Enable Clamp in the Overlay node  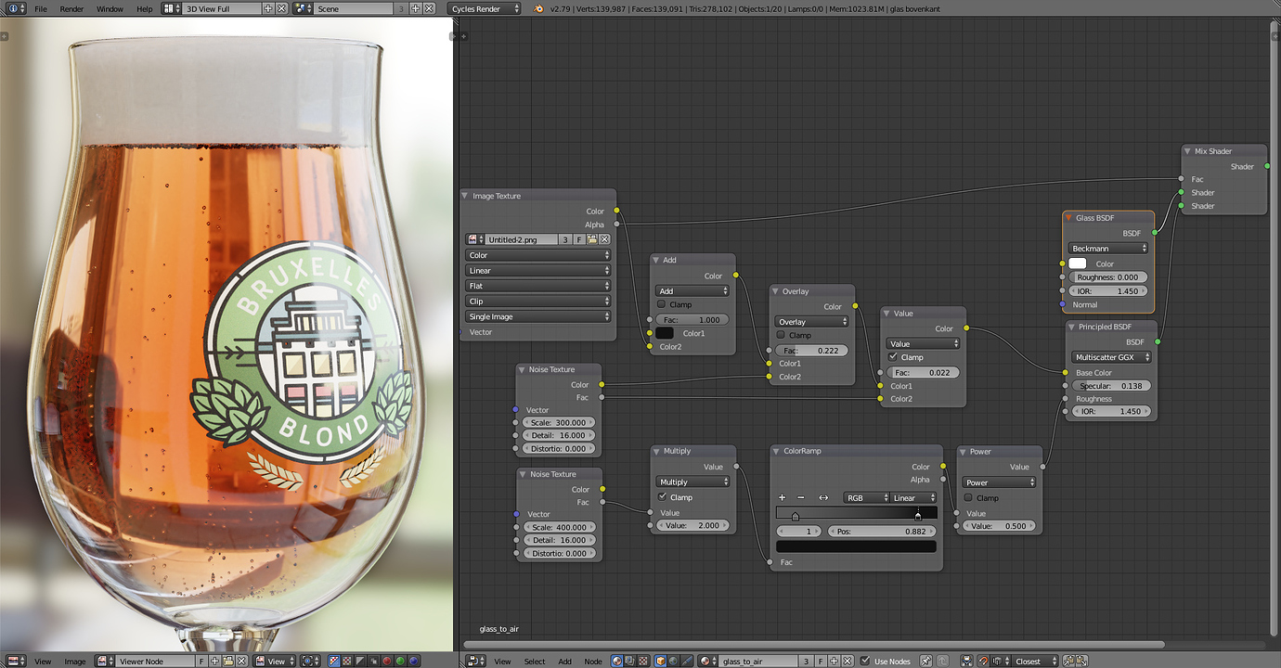point(781,335)
